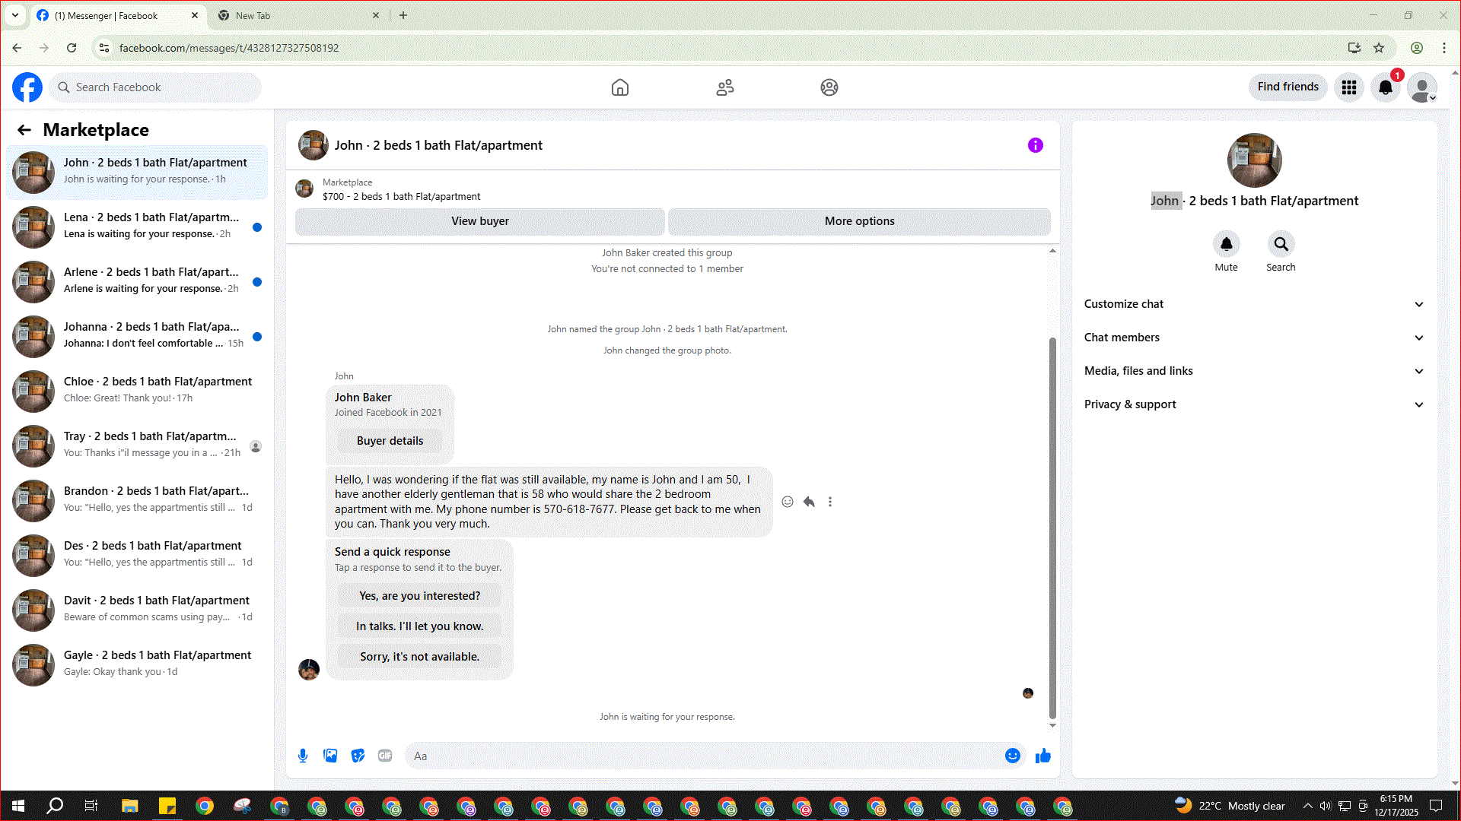Click the voice clip microphone icon
The image size is (1461, 821).
(303, 756)
